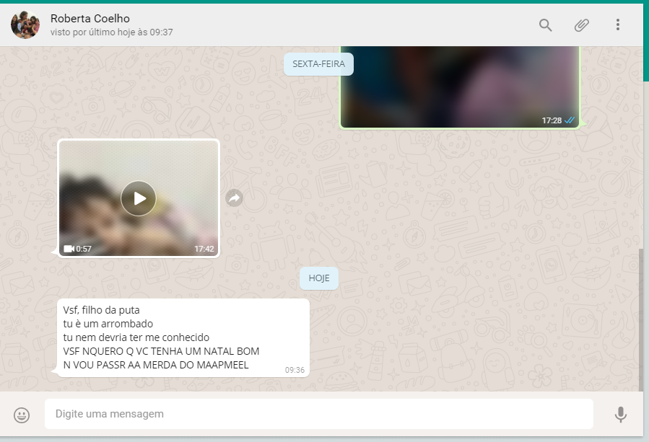Click the 17:42 timestamp on the video

click(x=204, y=249)
